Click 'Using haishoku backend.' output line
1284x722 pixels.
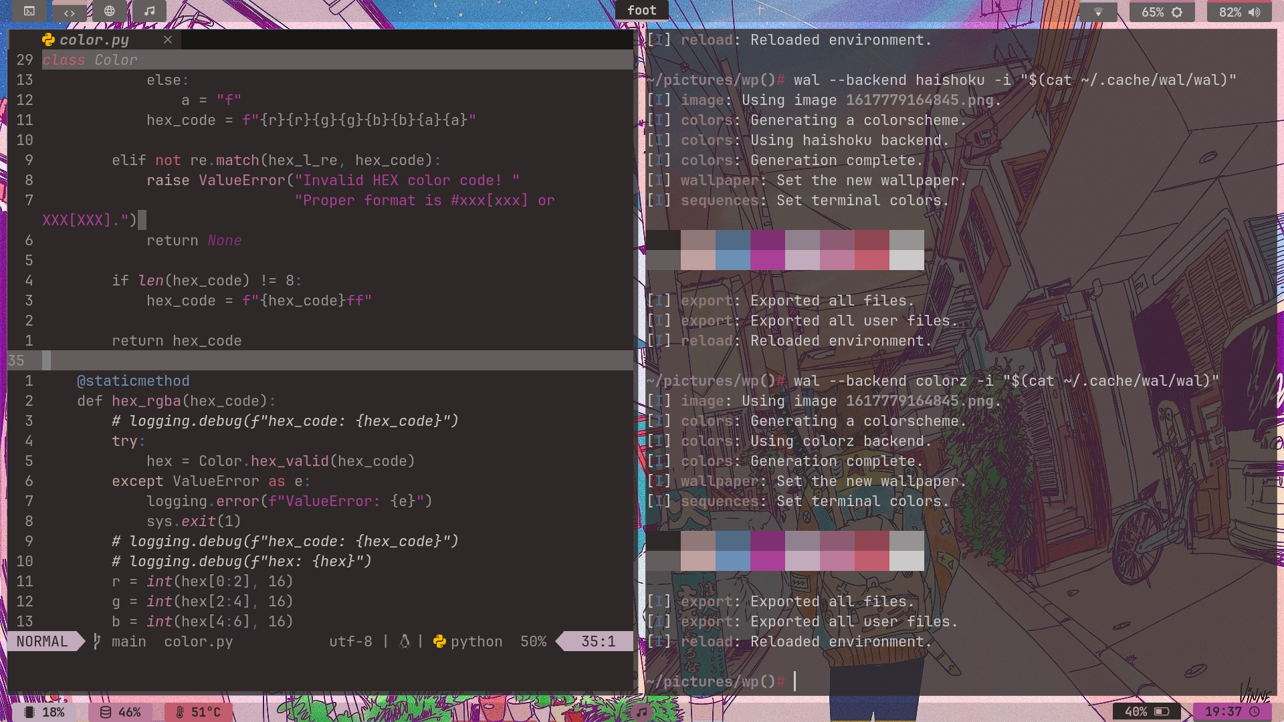click(x=849, y=140)
